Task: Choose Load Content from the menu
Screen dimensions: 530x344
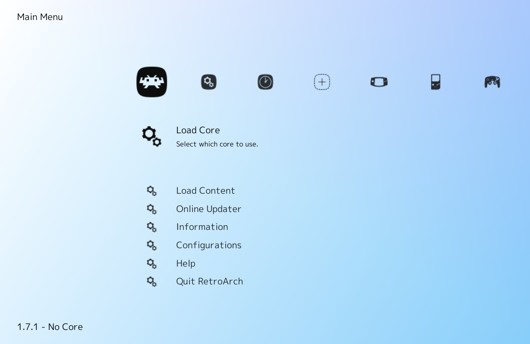Action: [206, 191]
